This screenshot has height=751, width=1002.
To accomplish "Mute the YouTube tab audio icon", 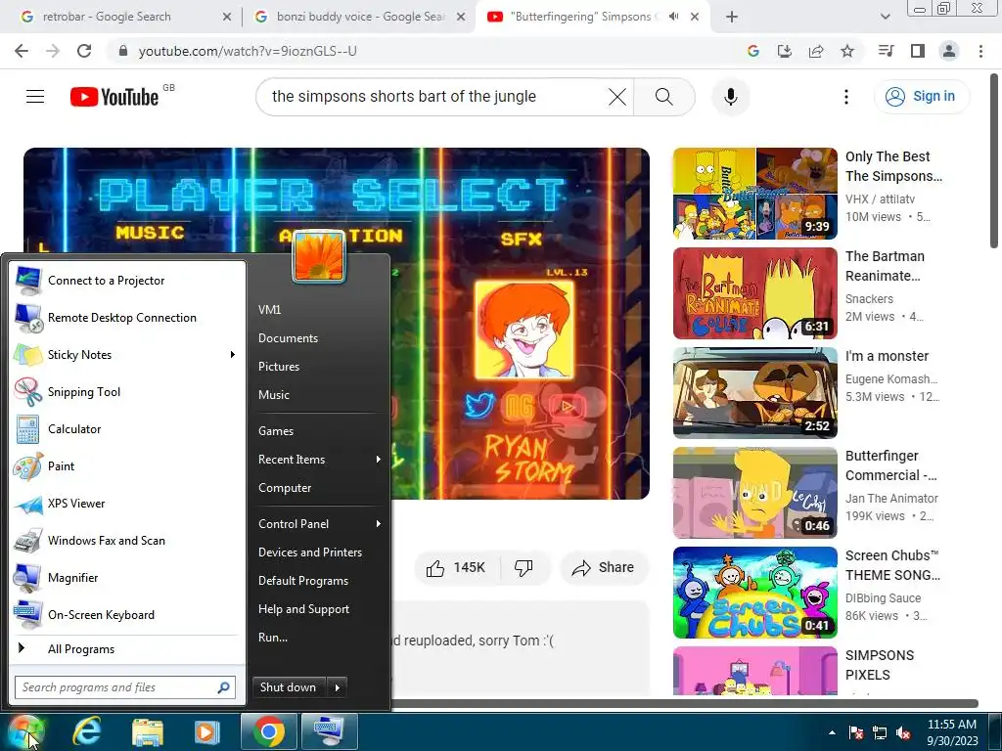I will 673,17.
